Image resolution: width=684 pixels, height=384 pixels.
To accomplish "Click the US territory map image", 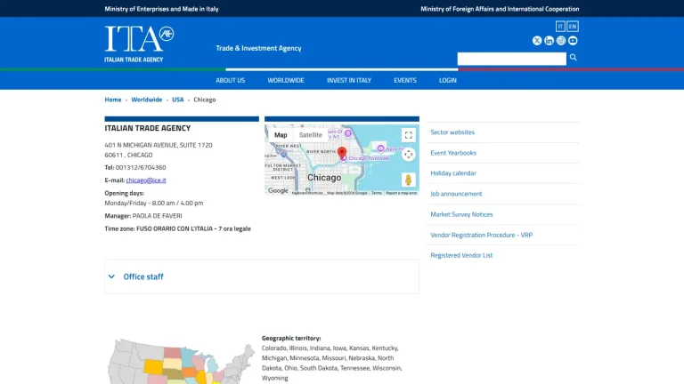I will click(182, 362).
